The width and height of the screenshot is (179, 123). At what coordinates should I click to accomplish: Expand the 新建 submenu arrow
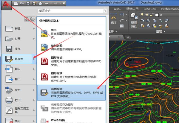[34, 28]
